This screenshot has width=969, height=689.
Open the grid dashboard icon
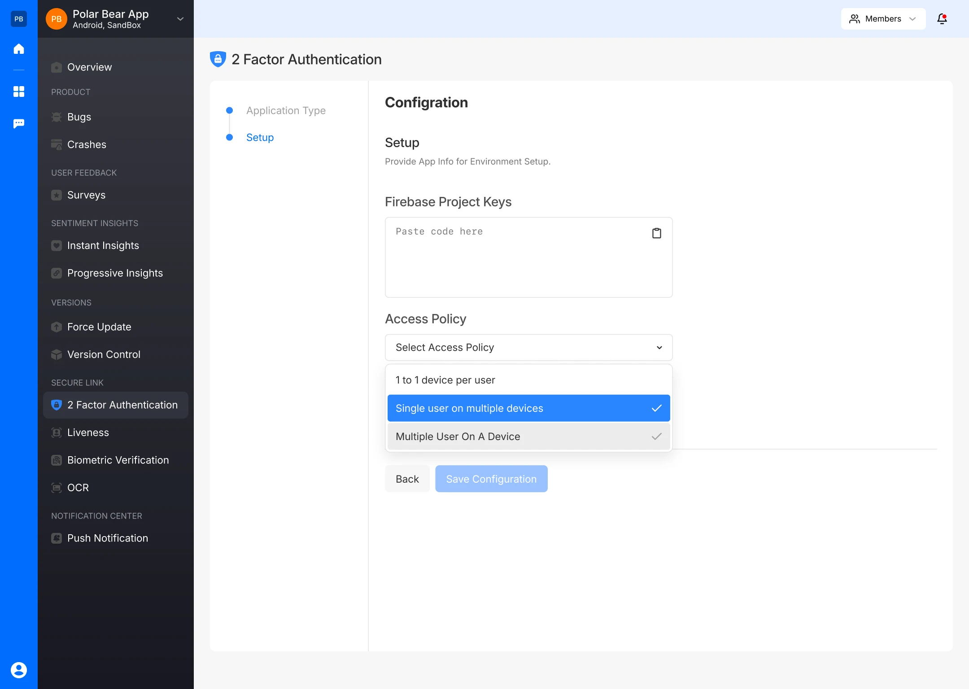[19, 92]
